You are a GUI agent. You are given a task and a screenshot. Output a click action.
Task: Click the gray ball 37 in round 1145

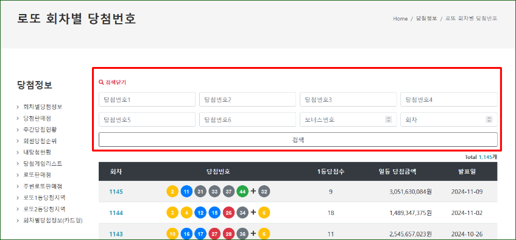(x=228, y=191)
